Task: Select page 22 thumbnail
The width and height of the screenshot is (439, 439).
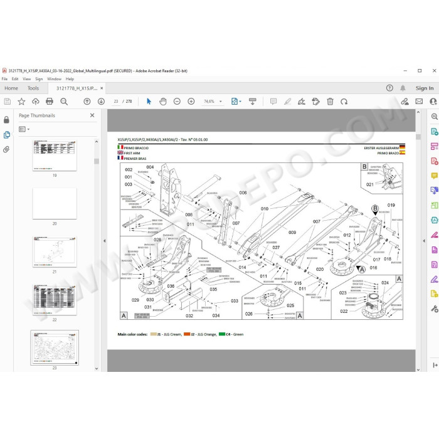Action: [55, 300]
